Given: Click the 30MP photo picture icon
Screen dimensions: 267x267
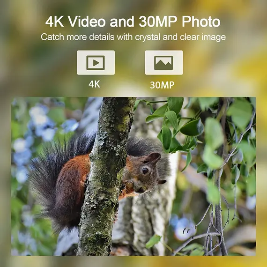Looking at the screenshot, I should 164,62.
